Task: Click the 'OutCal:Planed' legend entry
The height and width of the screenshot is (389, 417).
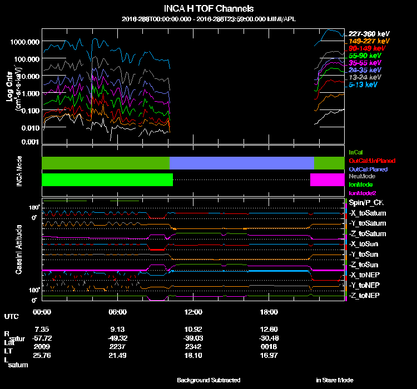Action: coord(368,169)
